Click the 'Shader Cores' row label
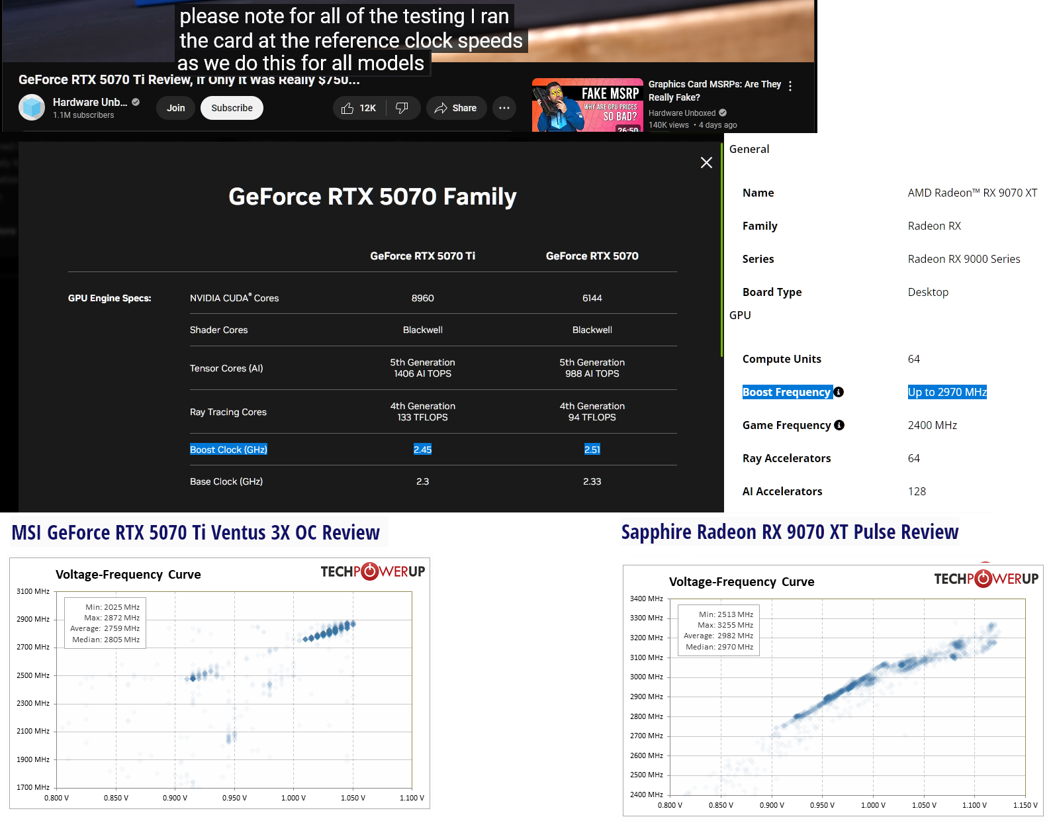The image size is (1053, 821). (219, 330)
